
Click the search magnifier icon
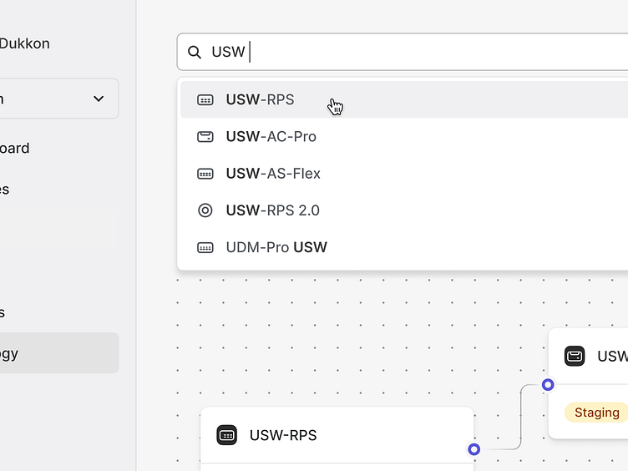(x=195, y=53)
